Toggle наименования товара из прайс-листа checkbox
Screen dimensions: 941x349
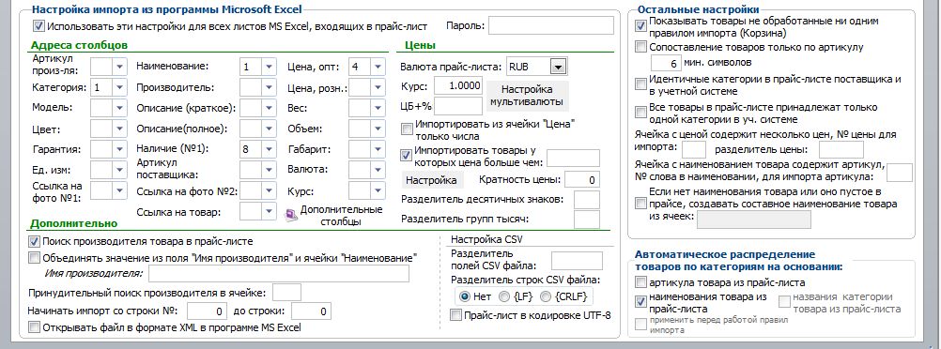pyautogui.click(x=640, y=301)
